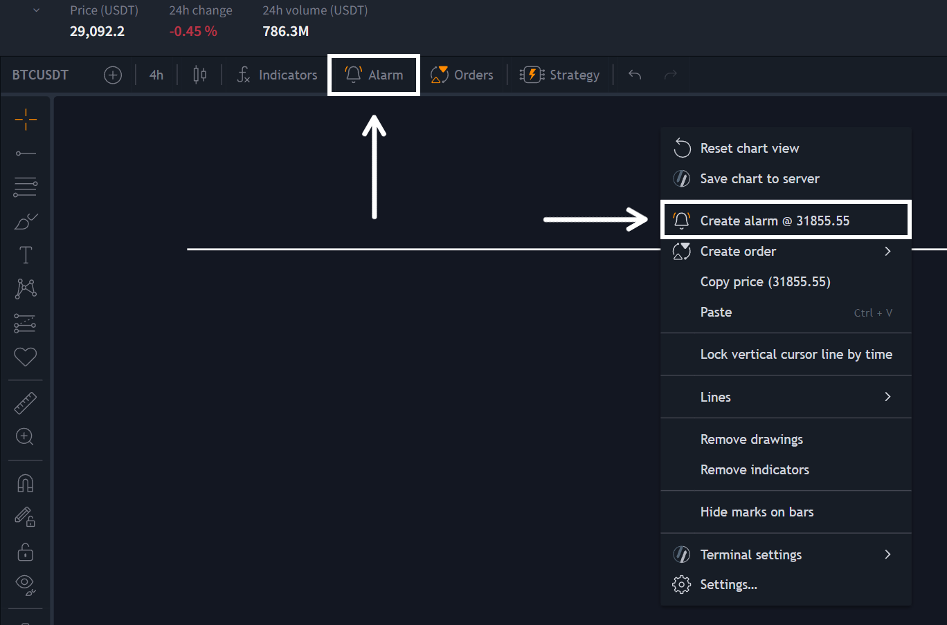Toggle stay in drawing mode
947x625 pixels.
[26, 517]
